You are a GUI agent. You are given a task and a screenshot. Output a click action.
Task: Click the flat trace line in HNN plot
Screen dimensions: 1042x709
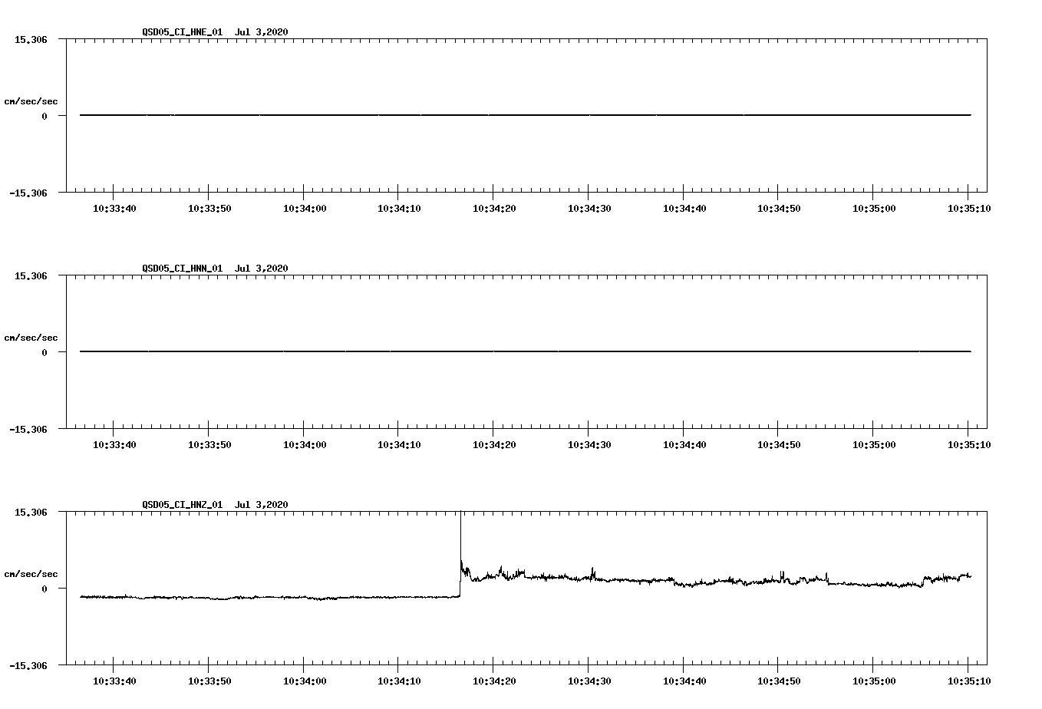pos(526,351)
